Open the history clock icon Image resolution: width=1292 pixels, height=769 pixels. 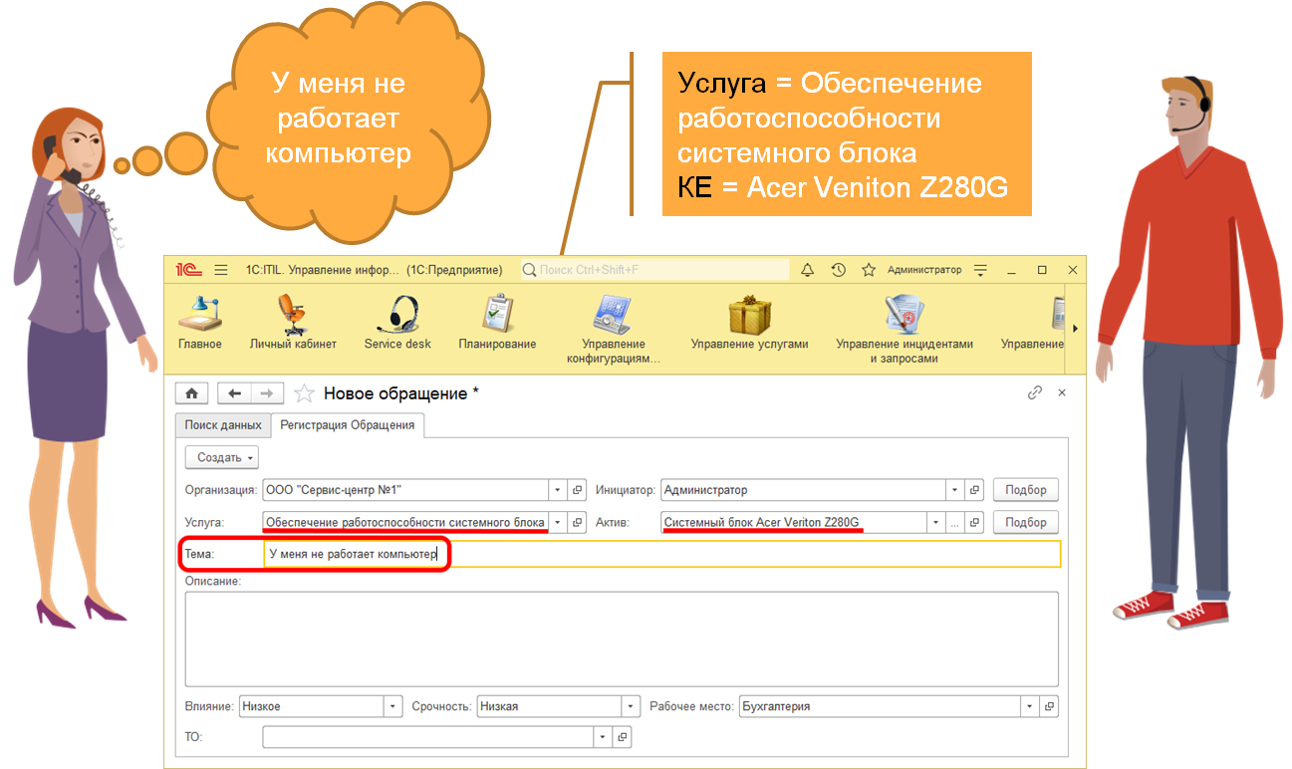[839, 270]
